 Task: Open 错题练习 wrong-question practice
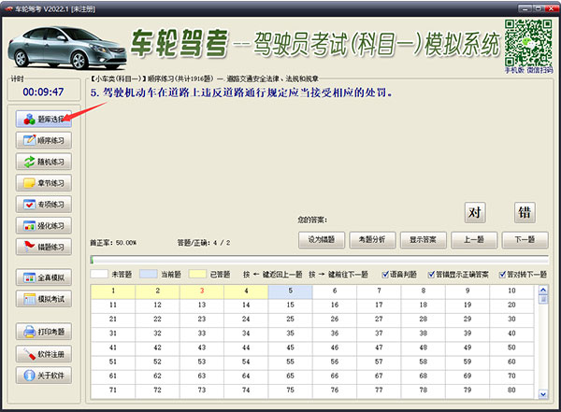tap(44, 247)
